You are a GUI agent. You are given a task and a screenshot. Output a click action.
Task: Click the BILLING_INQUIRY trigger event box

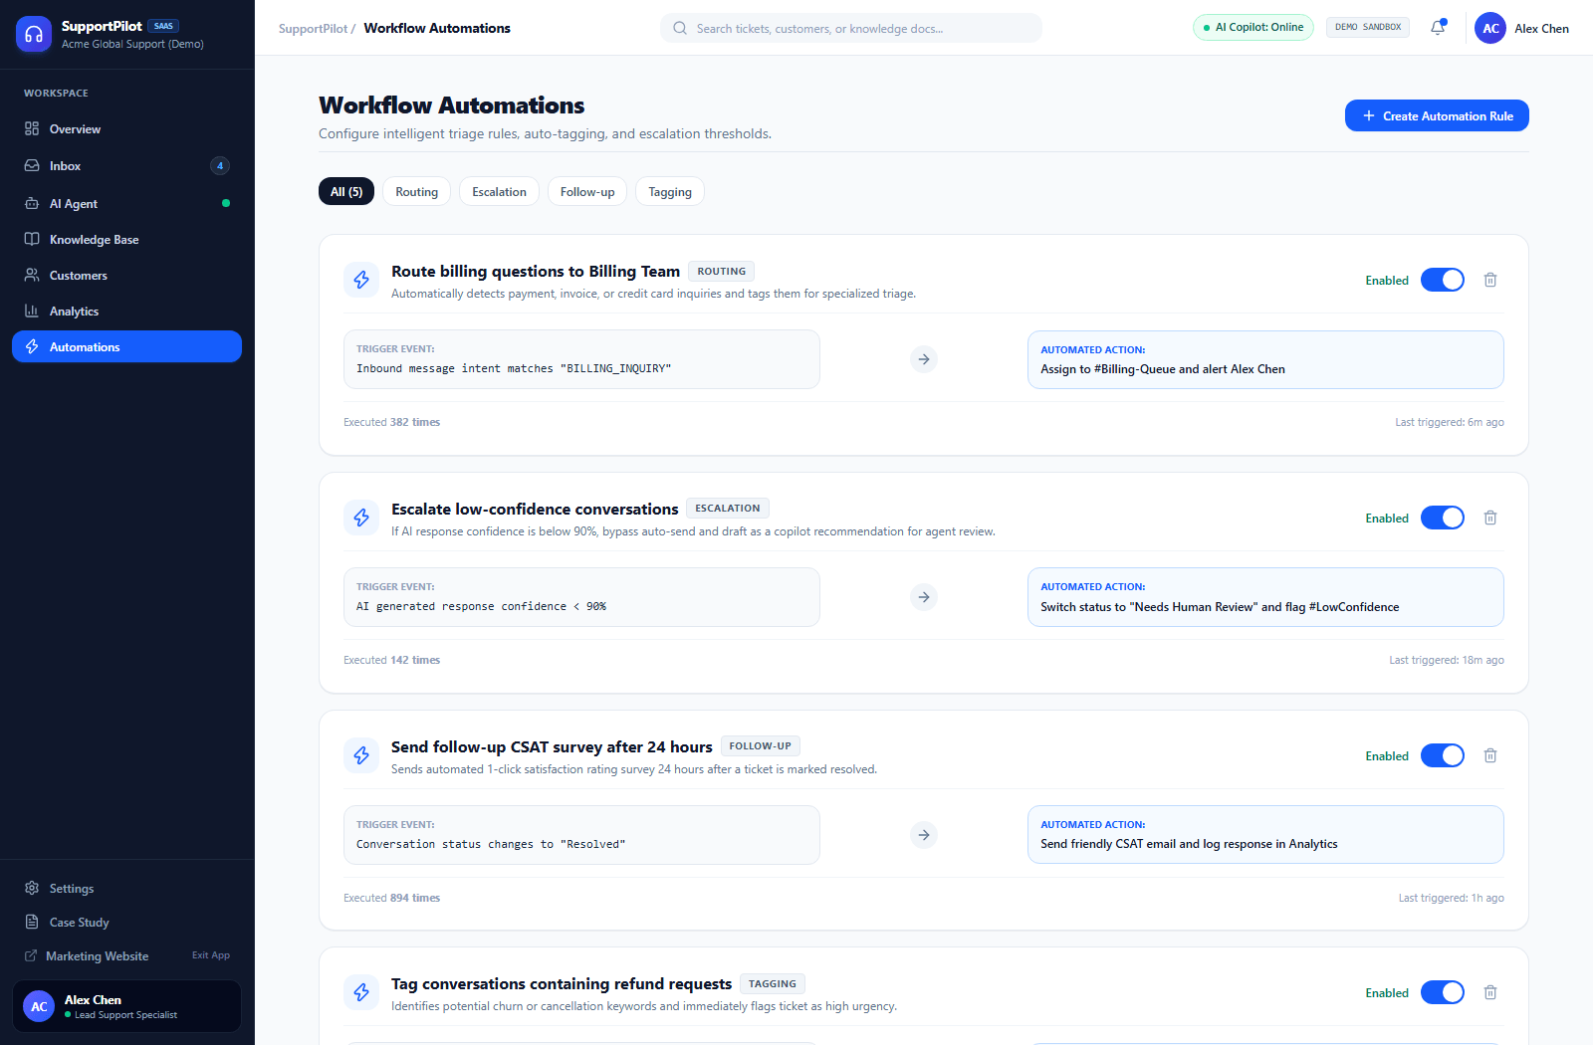coord(581,359)
